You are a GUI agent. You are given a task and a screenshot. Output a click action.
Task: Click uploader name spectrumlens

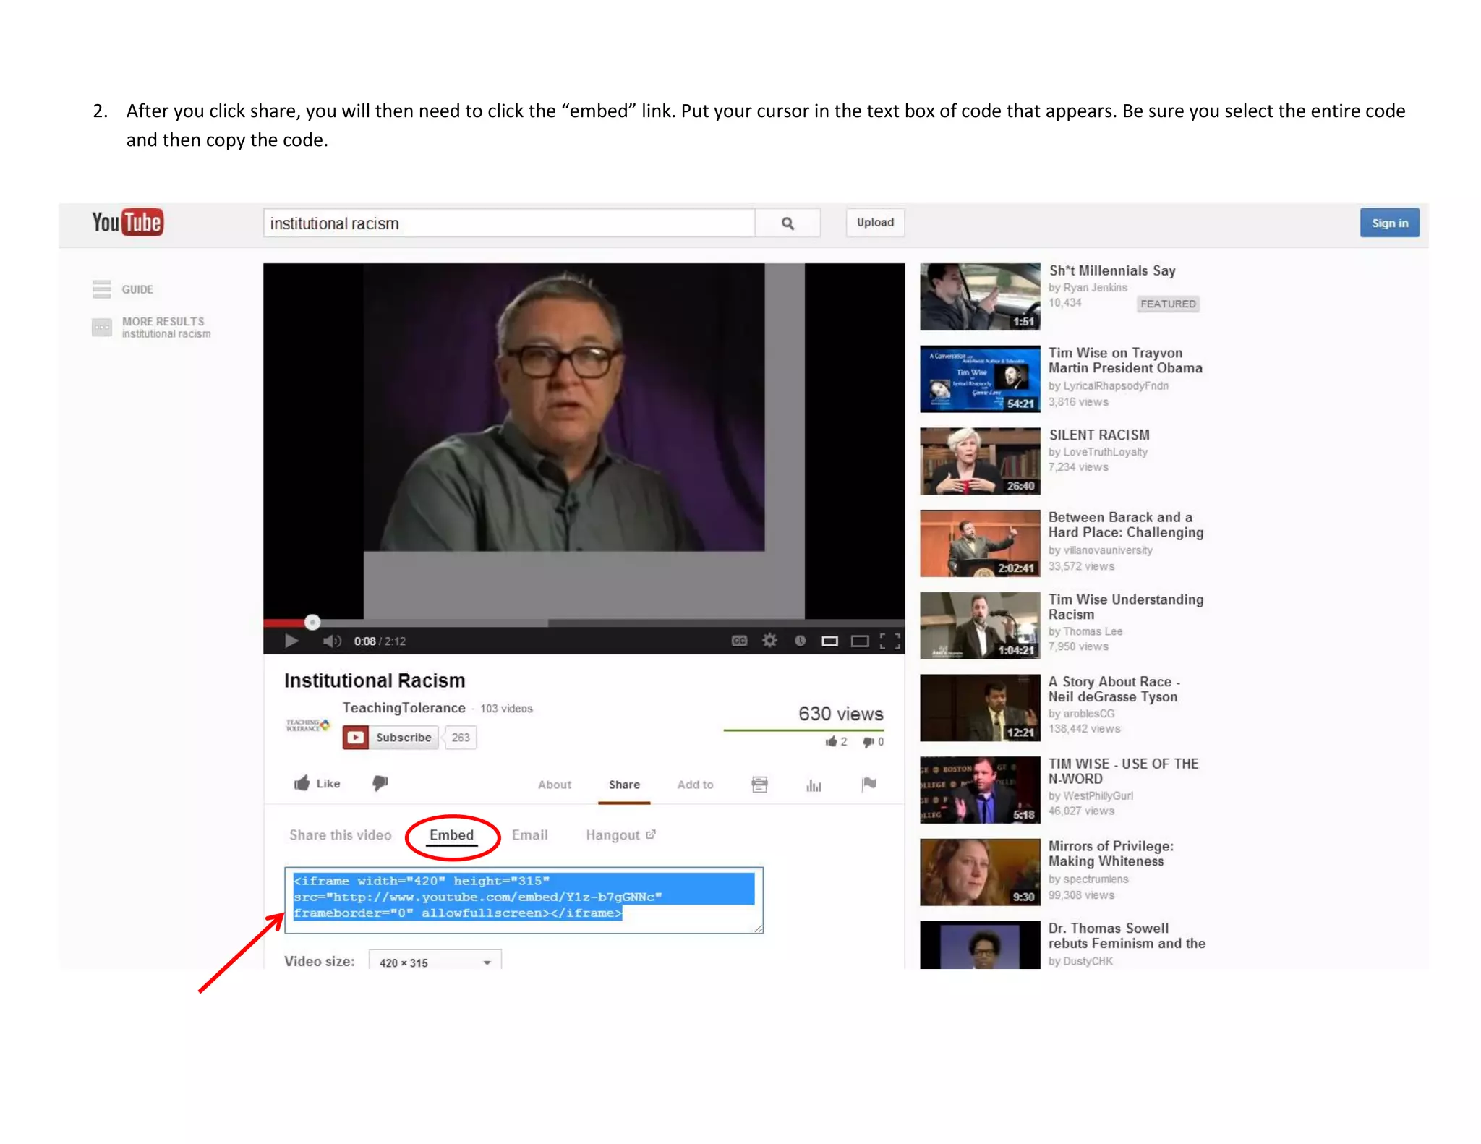[1096, 879]
